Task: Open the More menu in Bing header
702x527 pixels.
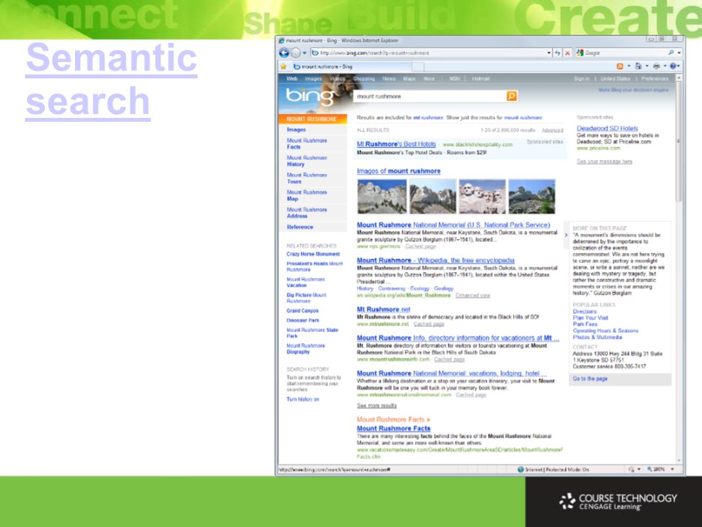Action: [429, 79]
